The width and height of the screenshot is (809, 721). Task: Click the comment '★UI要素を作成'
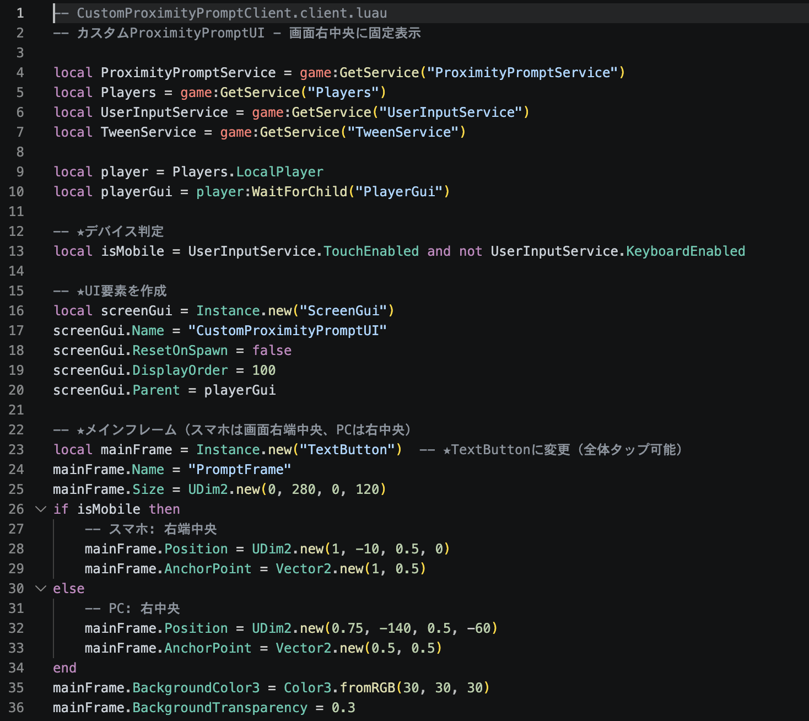tap(121, 290)
